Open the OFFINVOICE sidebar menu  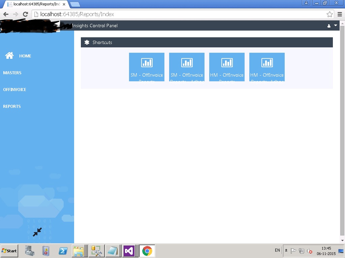click(x=14, y=89)
